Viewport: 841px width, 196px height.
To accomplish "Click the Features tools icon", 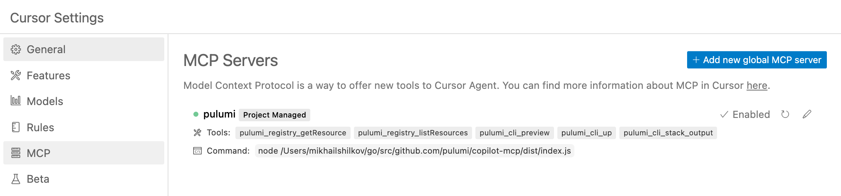I will 16,75.
